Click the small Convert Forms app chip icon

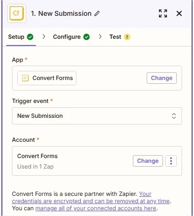point(25,78)
